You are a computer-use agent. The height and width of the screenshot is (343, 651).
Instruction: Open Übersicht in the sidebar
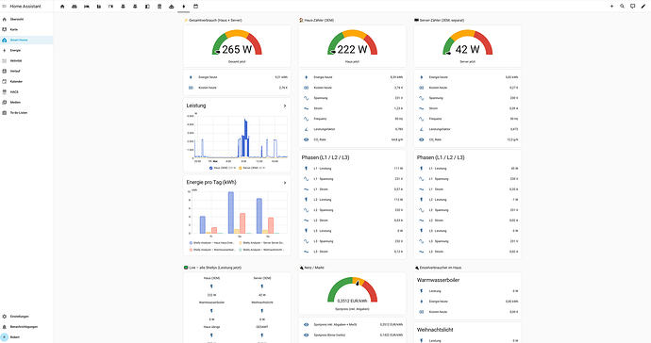pyautogui.click(x=26, y=19)
